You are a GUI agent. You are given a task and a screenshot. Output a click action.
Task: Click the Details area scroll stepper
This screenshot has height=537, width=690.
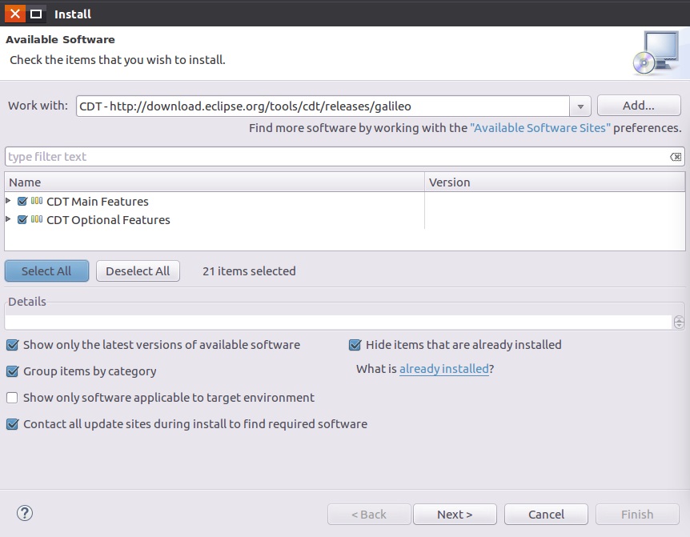pos(679,323)
